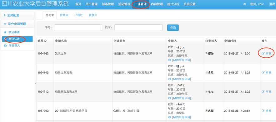The image size is (276, 122).
Task: Click timestamp 2018-08-27 14:16:30
Action: coord(237,53)
